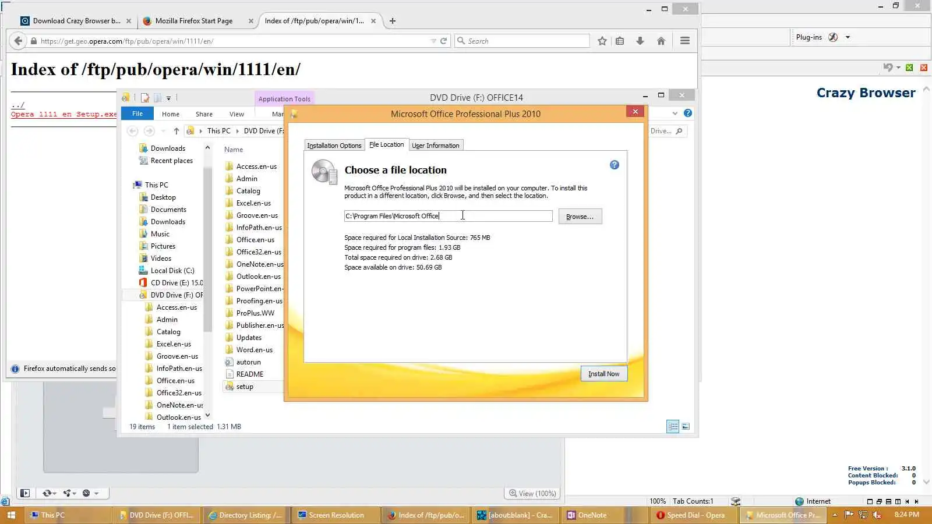Click the Browse... button

click(580, 217)
